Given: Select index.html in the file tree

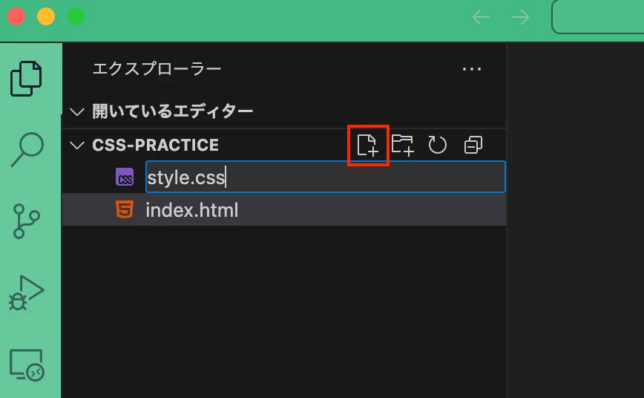Looking at the screenshot, I should 191,210.
